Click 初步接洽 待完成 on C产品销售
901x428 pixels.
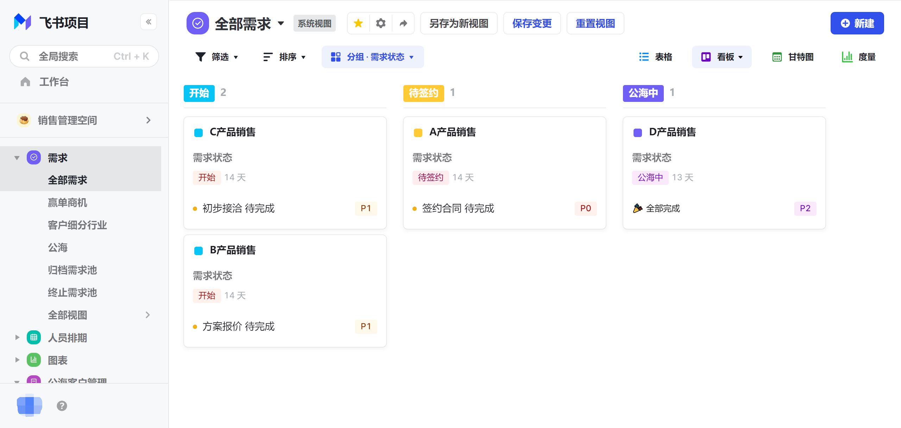tap(238, 208)
